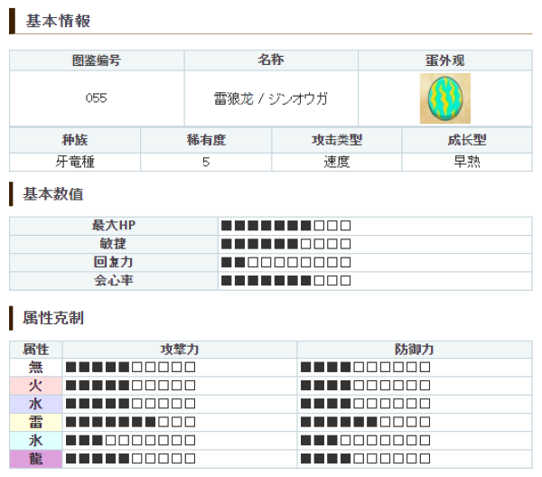Select the 速度 attack type value
Screen dimensions: 542x477
(x=337, y=162)
